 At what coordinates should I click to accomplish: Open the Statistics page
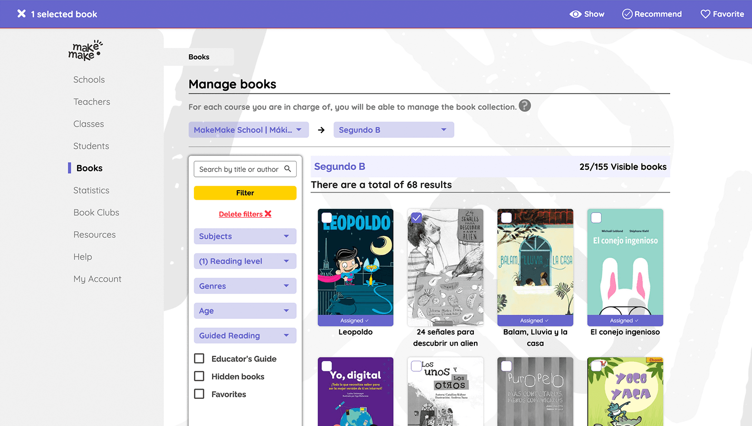91,190
